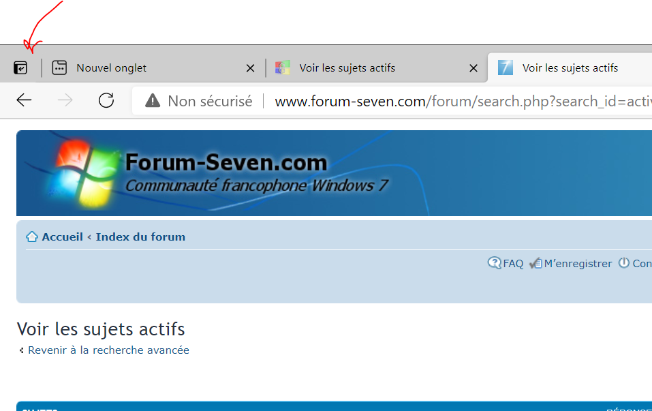Open the FAQ link
The height and width of the screenshot is (411, 652).
click(513, 264)
